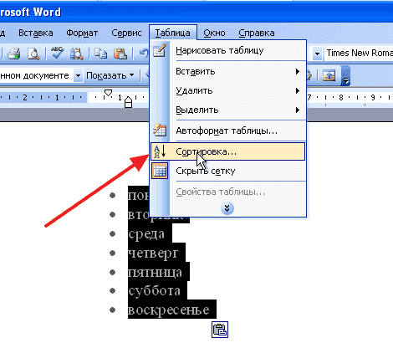Viewport: 393px width, 343px height.
Task: Click the Paste clipboard toolbar icon
Action: pyautogui.click(x=120, y=54)
